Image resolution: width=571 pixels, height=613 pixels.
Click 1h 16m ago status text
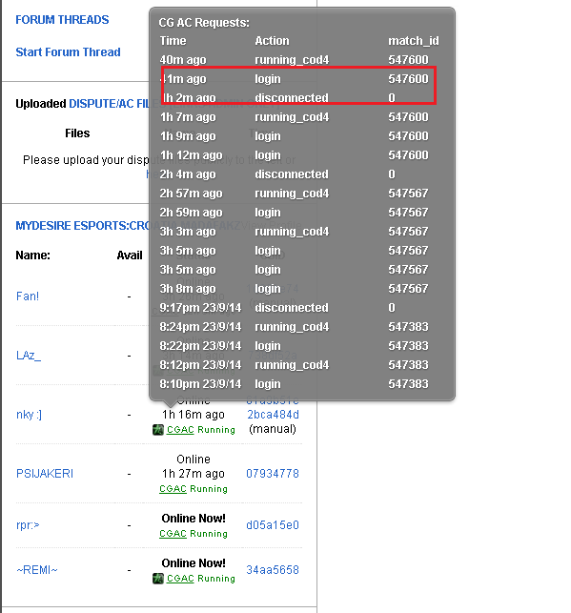[x=194, y=415]
